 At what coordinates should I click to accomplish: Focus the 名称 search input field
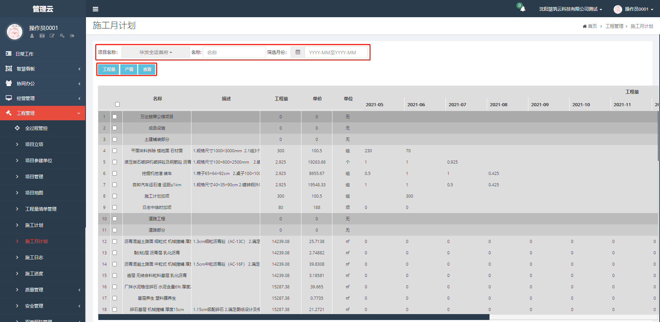coord(234,52)
